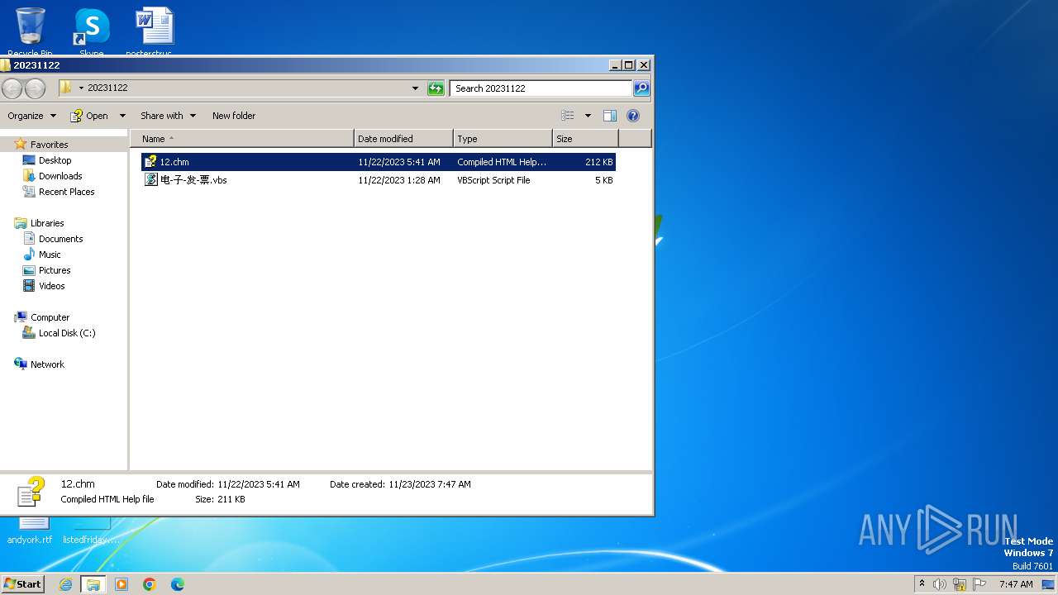The height and width of the screenshot is (595, 1058).
Task: Click the 7:47 AM taskbar clock
Action: tap(1016, 584)
